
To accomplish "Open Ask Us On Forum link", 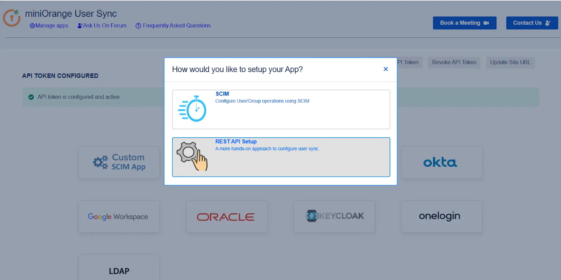I will pos(102,26).
